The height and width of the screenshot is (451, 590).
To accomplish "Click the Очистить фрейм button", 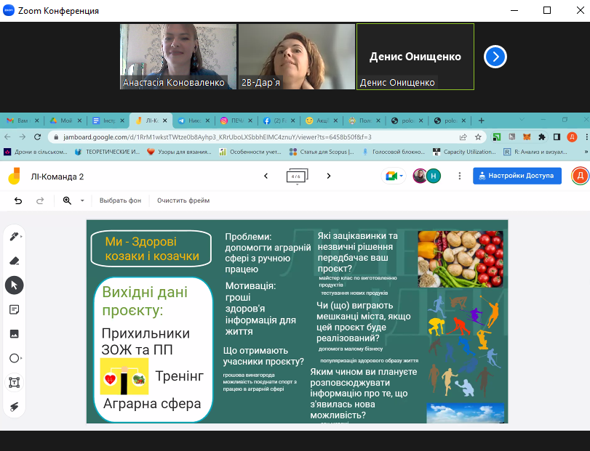I will pos(183,200).
